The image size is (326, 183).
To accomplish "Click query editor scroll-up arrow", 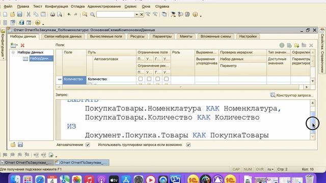I will 313,103.
